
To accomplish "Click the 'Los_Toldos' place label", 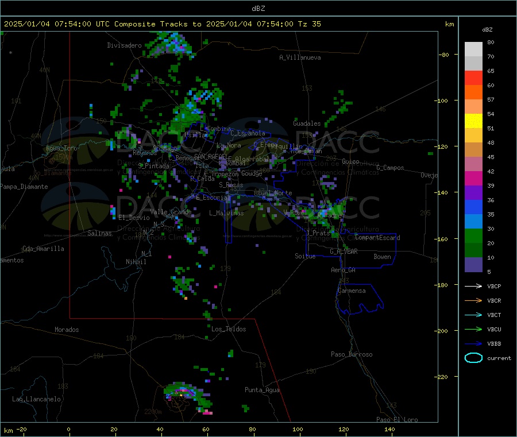I will (229, 329).
